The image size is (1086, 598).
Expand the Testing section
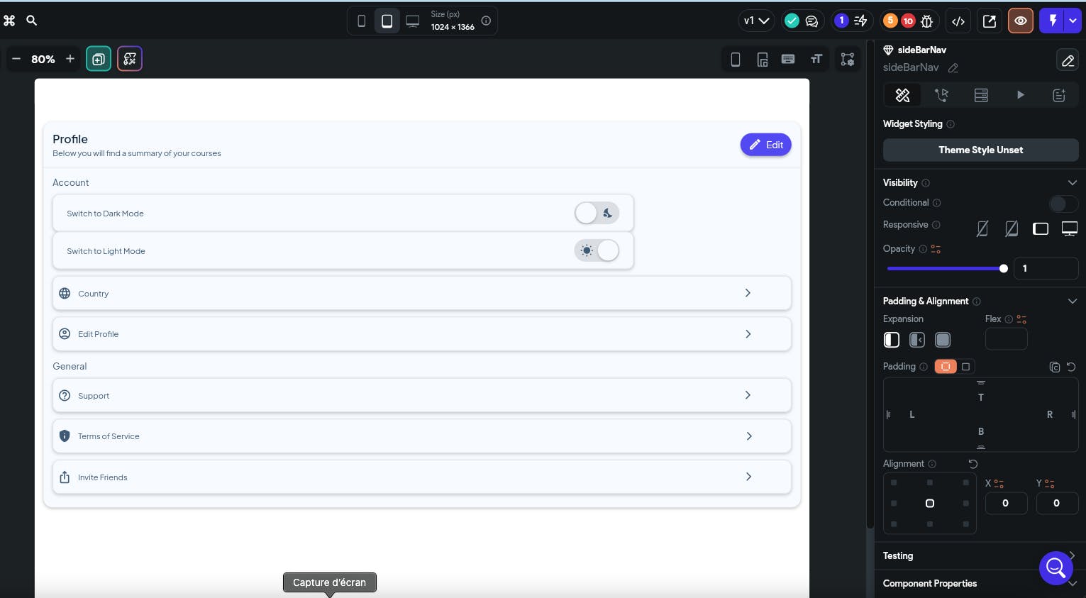[x=1073, y=555]
